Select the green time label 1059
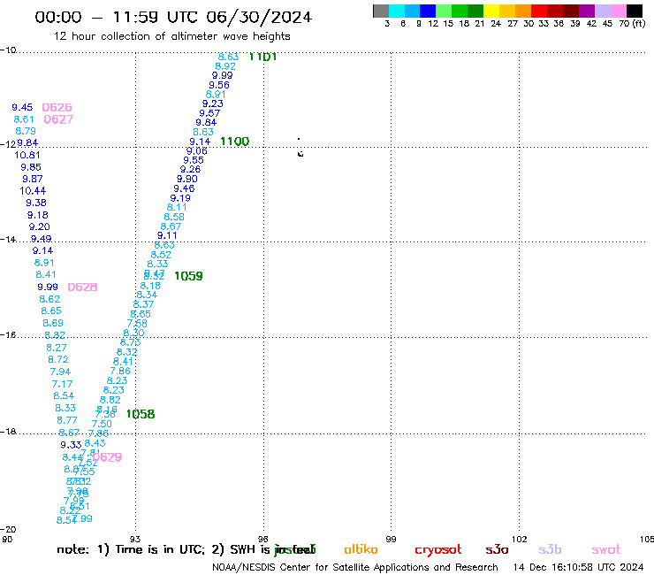Viewport: 654px width, 575px height. click(x=188, y=276)
